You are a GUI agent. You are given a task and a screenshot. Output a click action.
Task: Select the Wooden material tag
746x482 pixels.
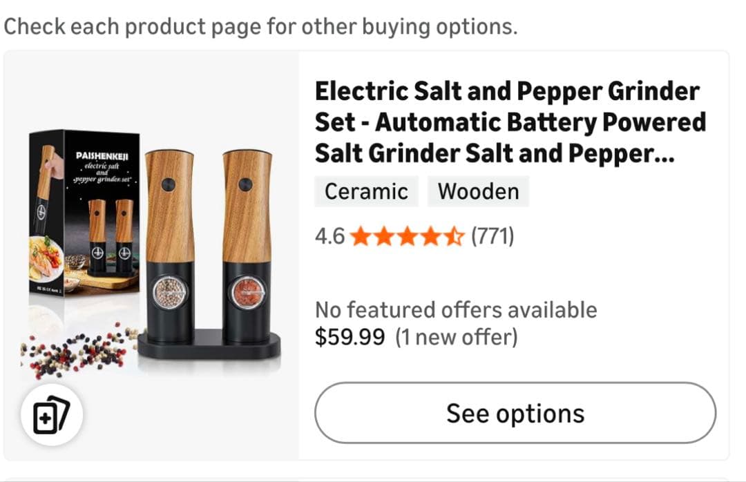478,191
